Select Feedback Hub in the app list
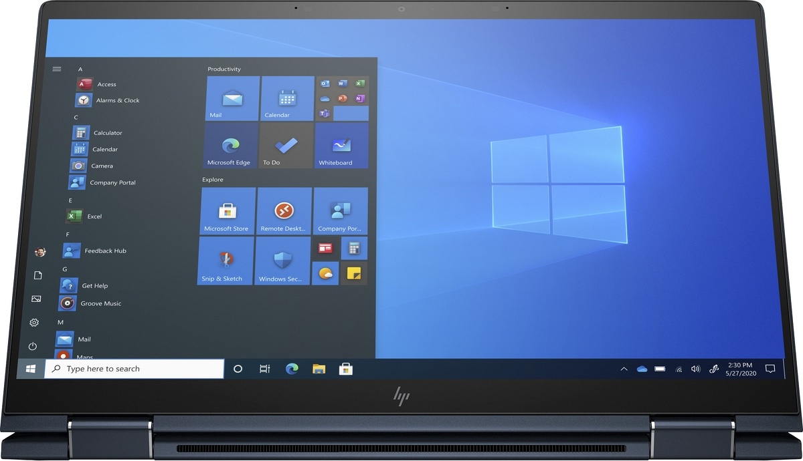 (x=104, y=251)
